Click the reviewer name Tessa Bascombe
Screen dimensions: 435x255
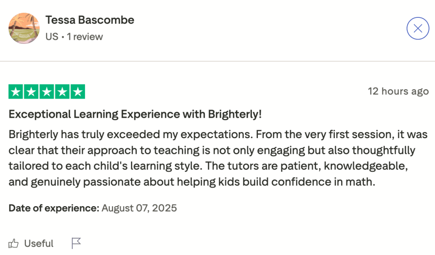[90, 20]
